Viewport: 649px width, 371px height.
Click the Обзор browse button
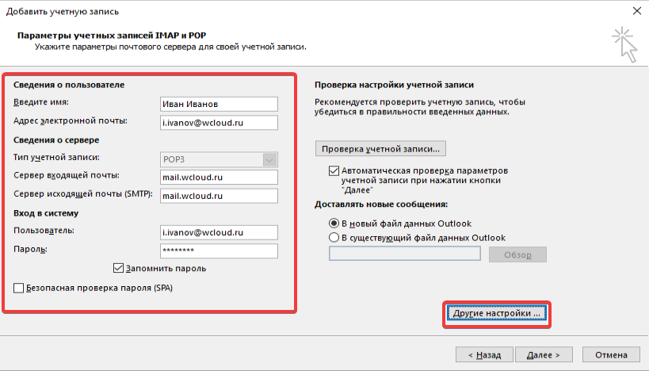(x=517, y=254)
